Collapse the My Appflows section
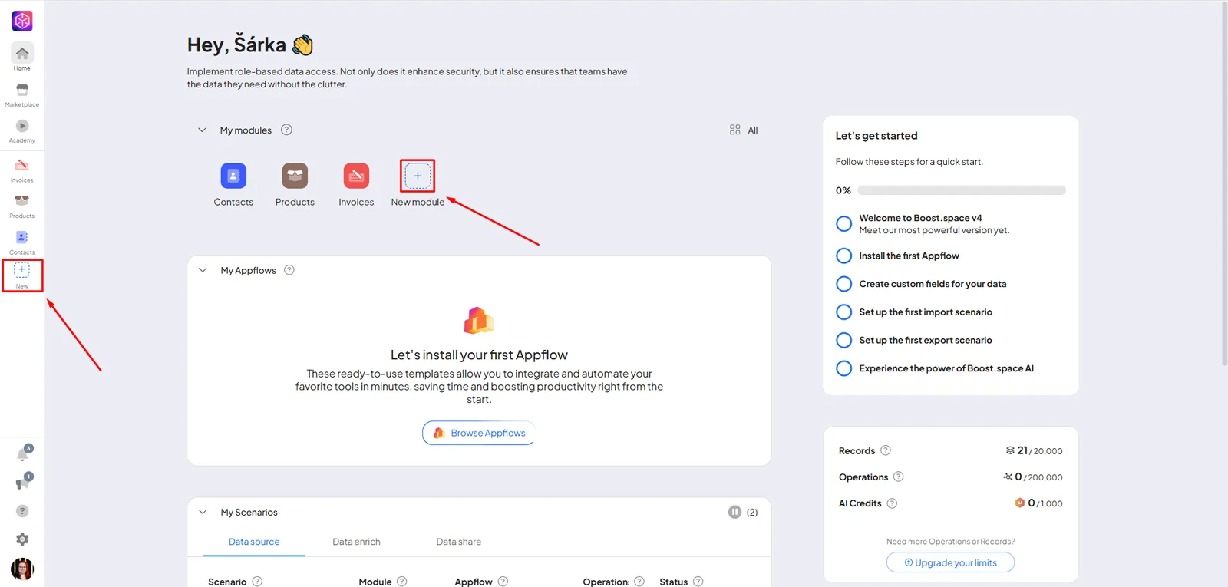 tap(203, 270)
